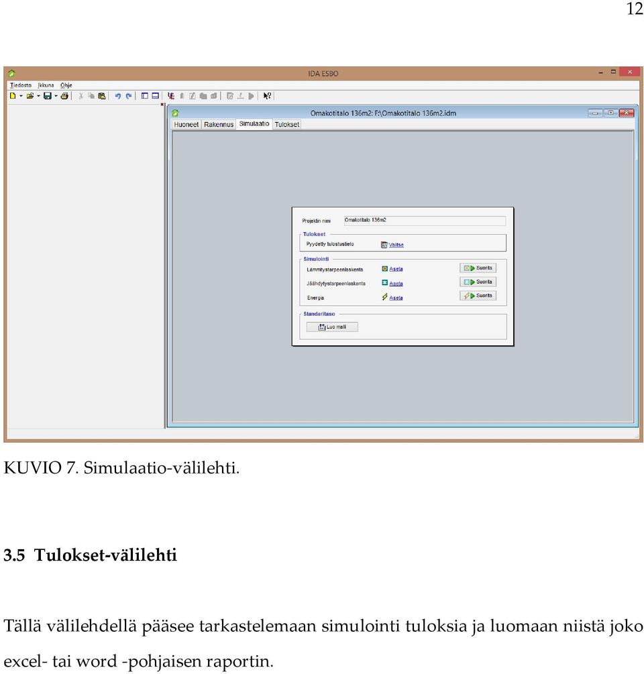The width and height of the screenshot is (644, 674).
Task: Toggle the bottom panel layout icon
Action: 155,96
